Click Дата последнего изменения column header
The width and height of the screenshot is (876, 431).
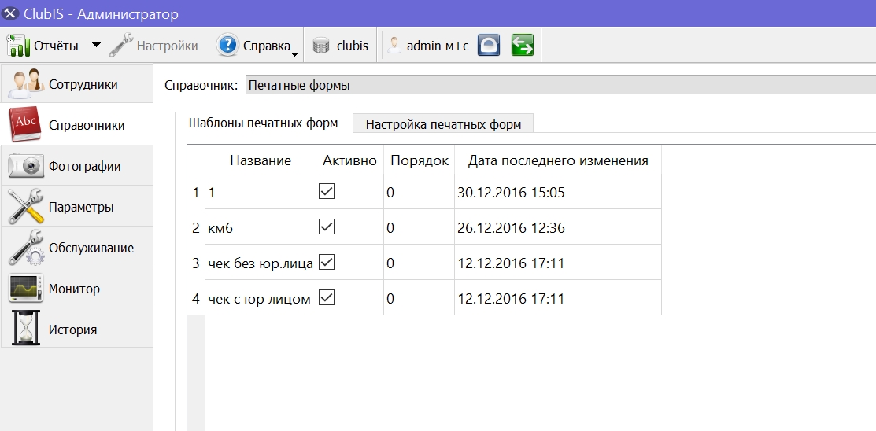pyautogui.click(x=558, y=160)
